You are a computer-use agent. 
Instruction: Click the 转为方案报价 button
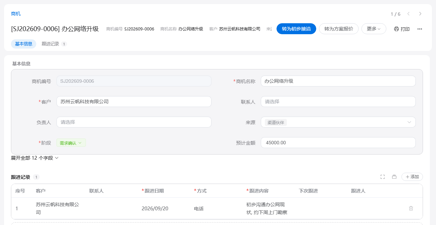point(339,29)
